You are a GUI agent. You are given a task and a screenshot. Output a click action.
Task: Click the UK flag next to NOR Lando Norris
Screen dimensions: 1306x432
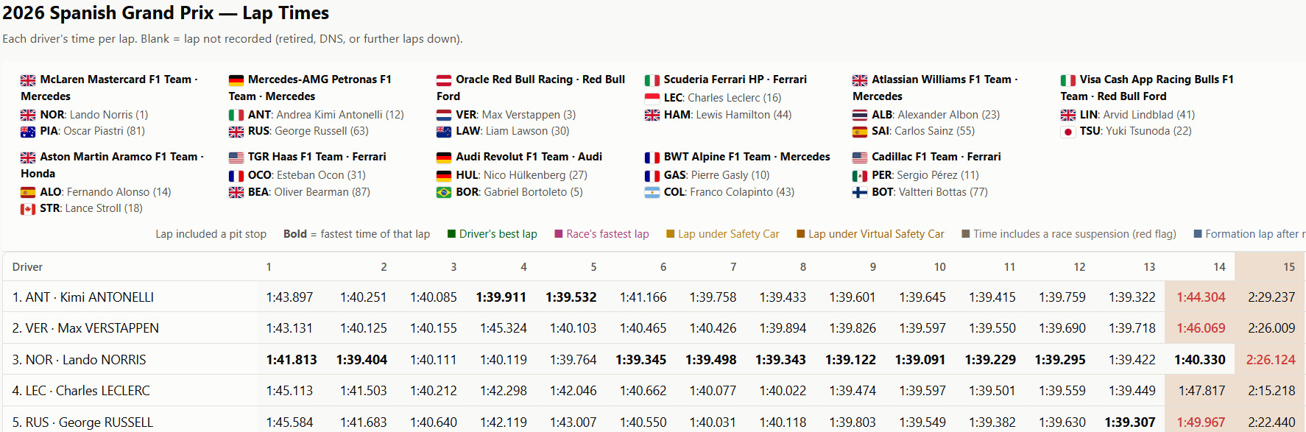tap(28, 116)
